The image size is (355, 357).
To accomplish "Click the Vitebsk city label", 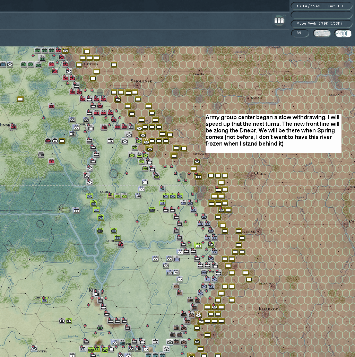I will (93, 64).
